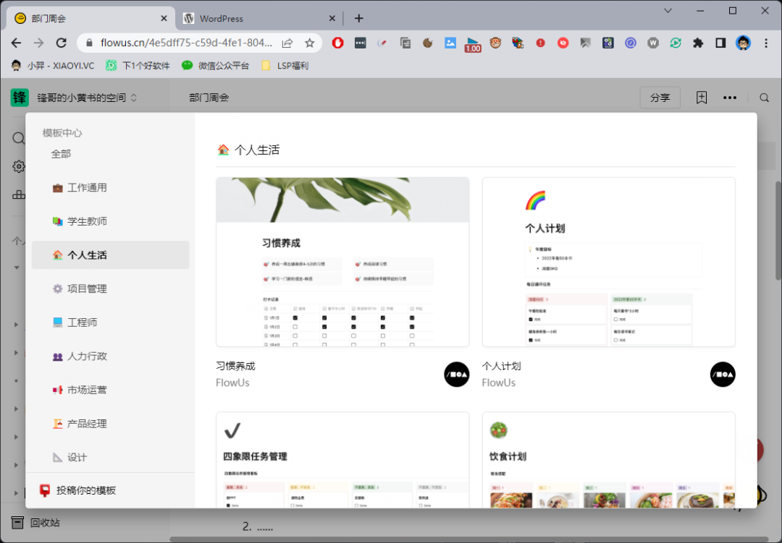782x543 pixels.
Task: Click the 部门周会 breadcrumb title
Action: pos(209,98)
